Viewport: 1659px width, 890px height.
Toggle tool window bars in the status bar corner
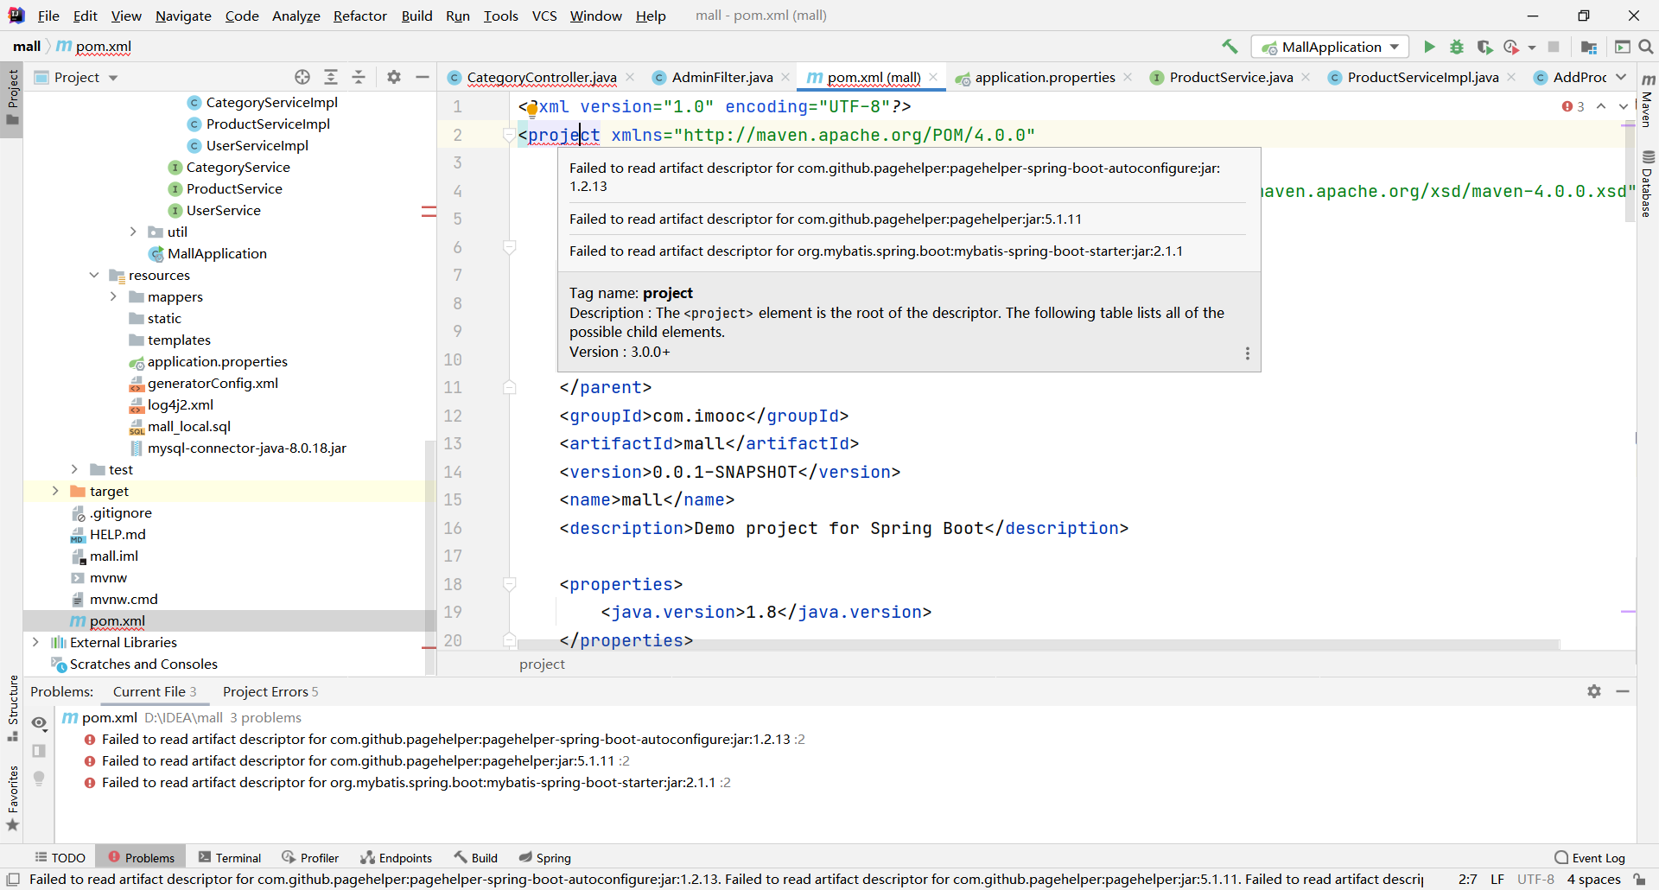pos(13,880)
